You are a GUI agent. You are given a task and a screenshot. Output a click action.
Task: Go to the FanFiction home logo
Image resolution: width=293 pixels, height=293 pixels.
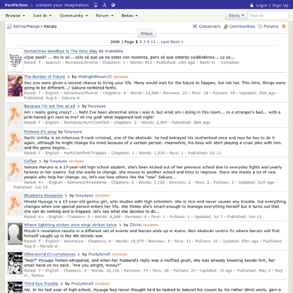coord(16,5)
